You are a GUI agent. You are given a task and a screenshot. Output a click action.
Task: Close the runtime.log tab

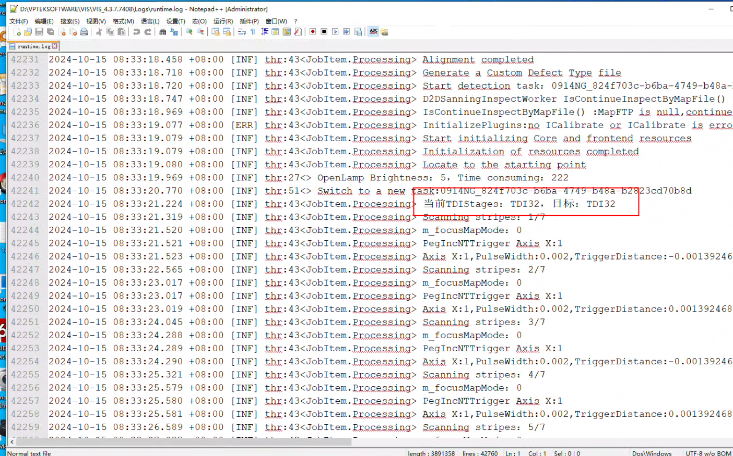[55, 46]
